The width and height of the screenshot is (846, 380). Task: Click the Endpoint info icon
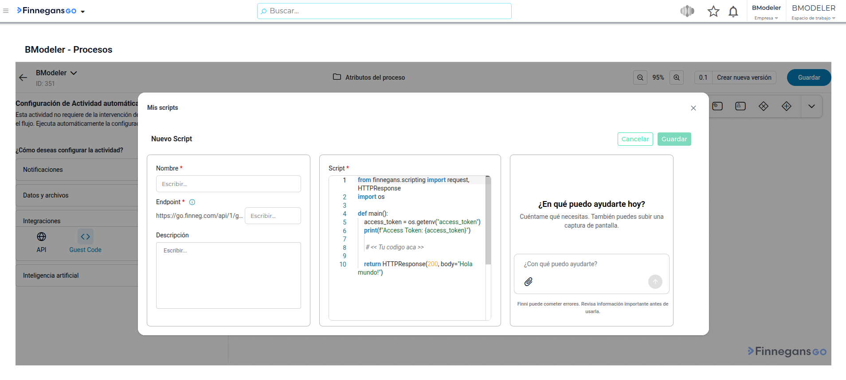point(192,202)
